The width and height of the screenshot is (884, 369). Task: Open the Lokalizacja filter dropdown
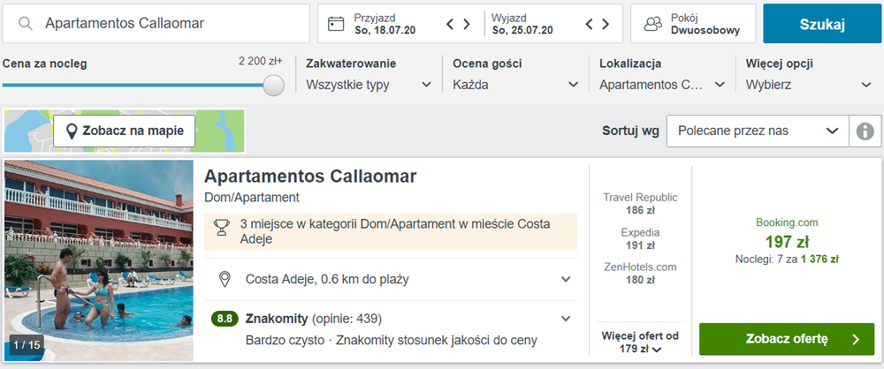[661, 85]
